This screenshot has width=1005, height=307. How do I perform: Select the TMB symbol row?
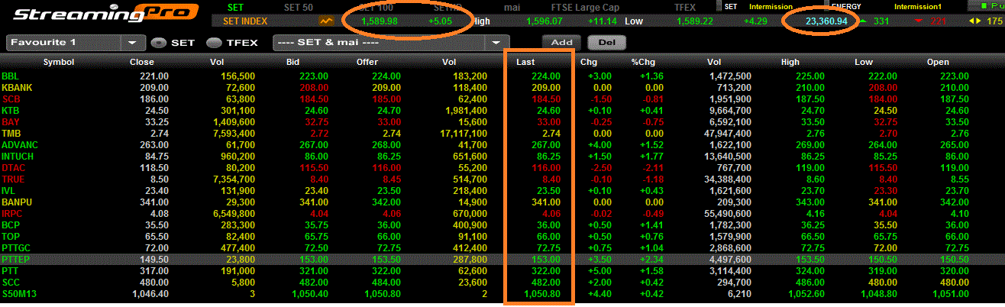11,134
